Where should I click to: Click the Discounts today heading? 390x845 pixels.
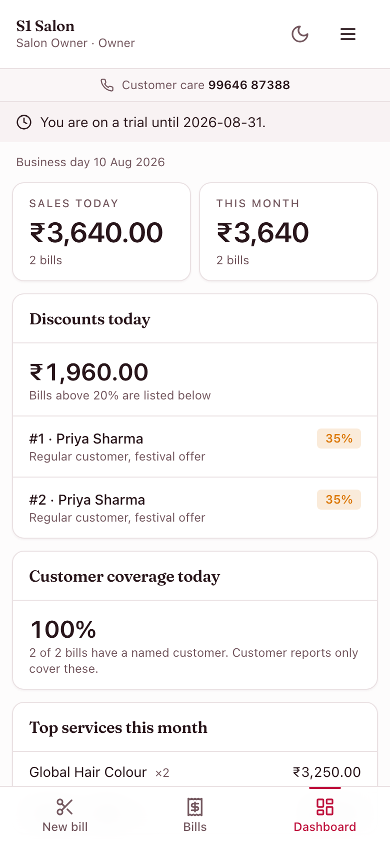90,319
